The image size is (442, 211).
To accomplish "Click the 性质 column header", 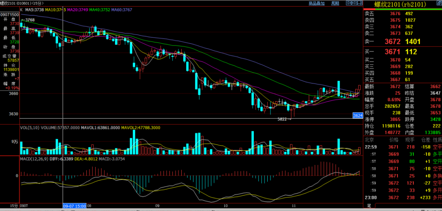I will click(x=437, y=139).
